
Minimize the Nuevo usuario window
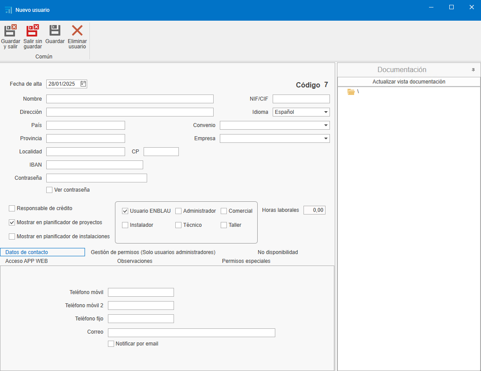click(431, 7)
